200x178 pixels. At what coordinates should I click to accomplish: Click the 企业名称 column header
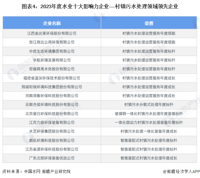tap(52, 23)
